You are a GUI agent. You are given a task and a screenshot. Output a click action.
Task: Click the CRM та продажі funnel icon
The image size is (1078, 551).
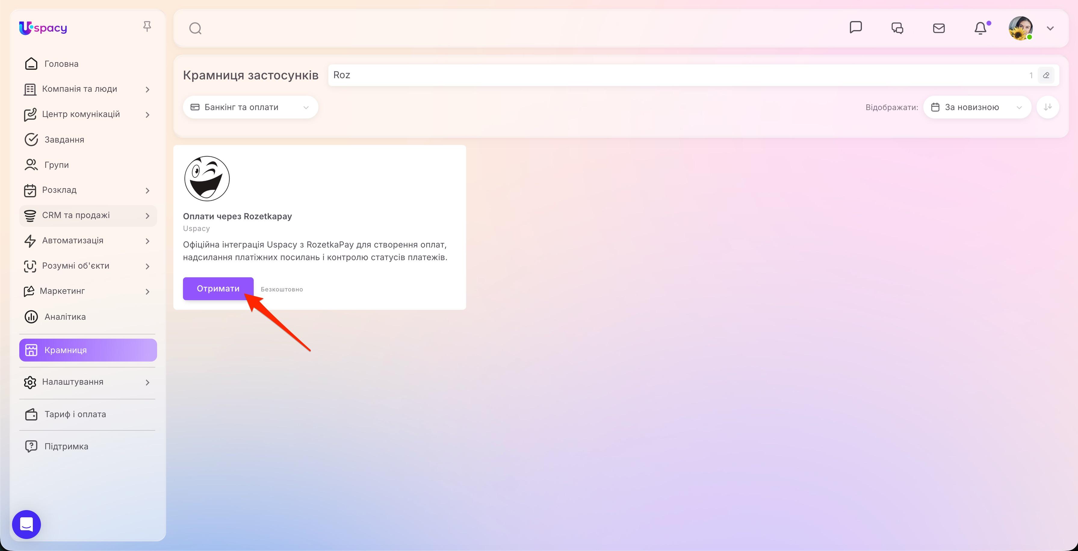coord(30,216)
